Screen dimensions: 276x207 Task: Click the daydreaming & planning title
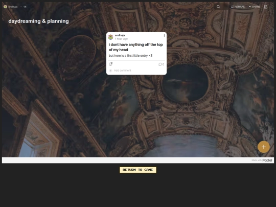point(38,21)
